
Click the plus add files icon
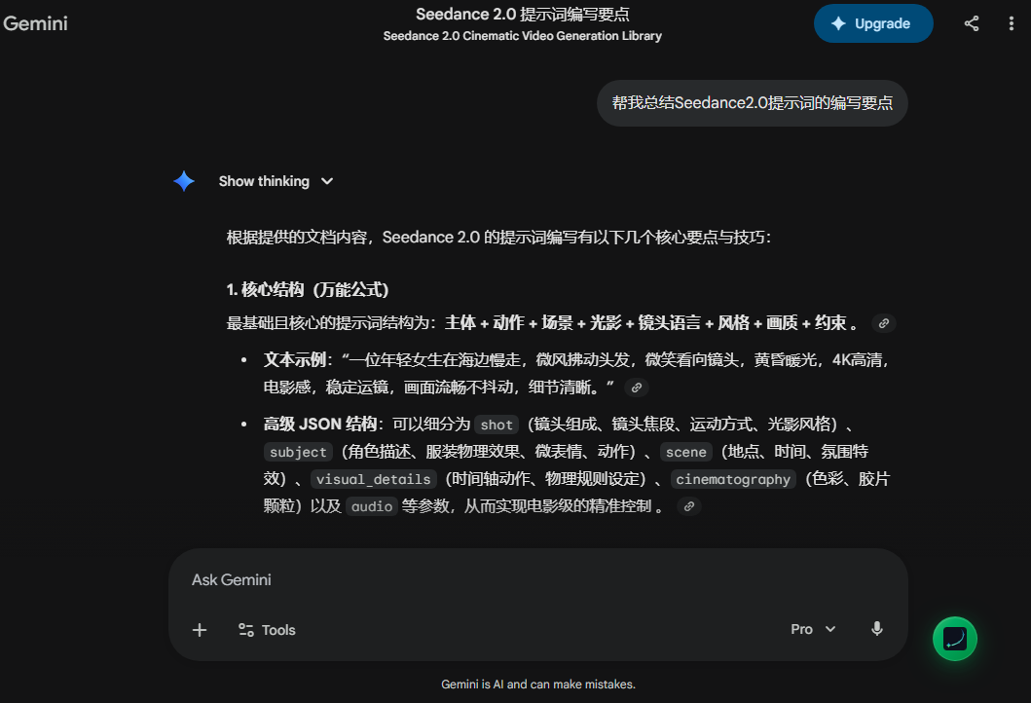tap(200, 630)
